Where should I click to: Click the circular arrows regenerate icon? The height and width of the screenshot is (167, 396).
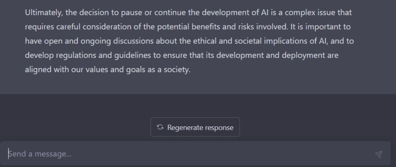point(160,127)
